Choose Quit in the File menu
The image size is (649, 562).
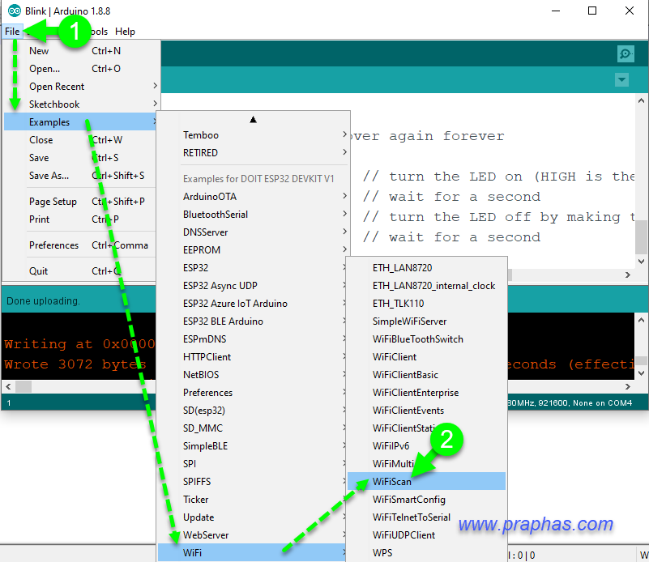(x=80, y=270)
